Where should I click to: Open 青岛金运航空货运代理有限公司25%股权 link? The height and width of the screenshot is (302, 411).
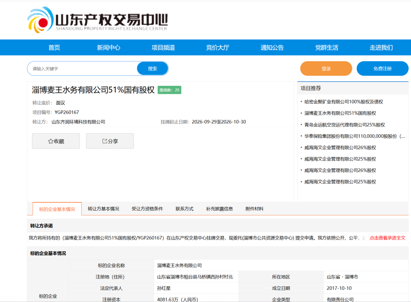pyautogui.click(x=344, y=125)
